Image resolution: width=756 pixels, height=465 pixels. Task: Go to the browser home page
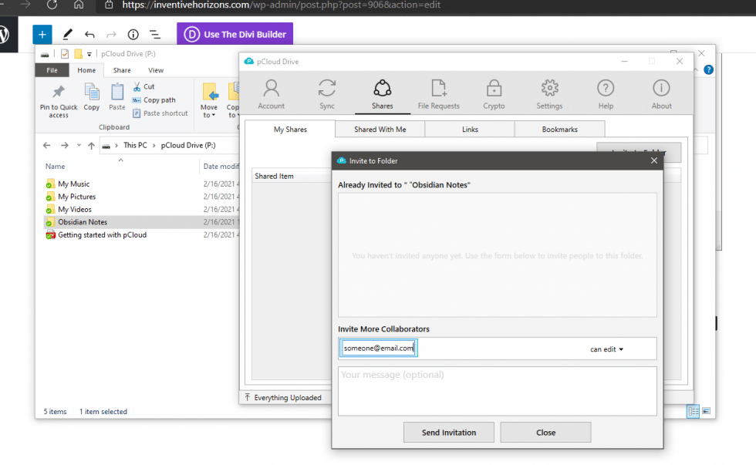(x=79, y=5)
